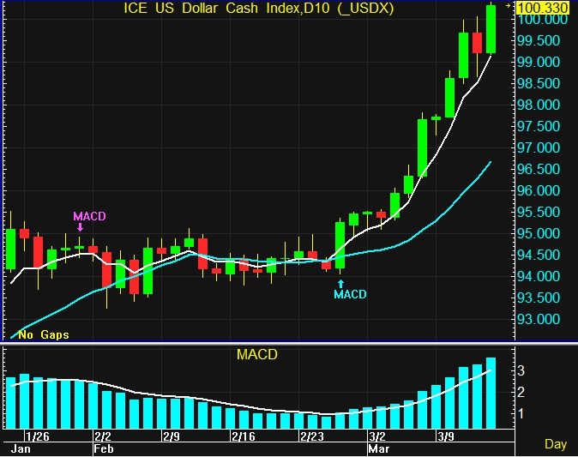The image size is (578, 457).
Task: Select the 3/2 date label
Action: point(377,436)
